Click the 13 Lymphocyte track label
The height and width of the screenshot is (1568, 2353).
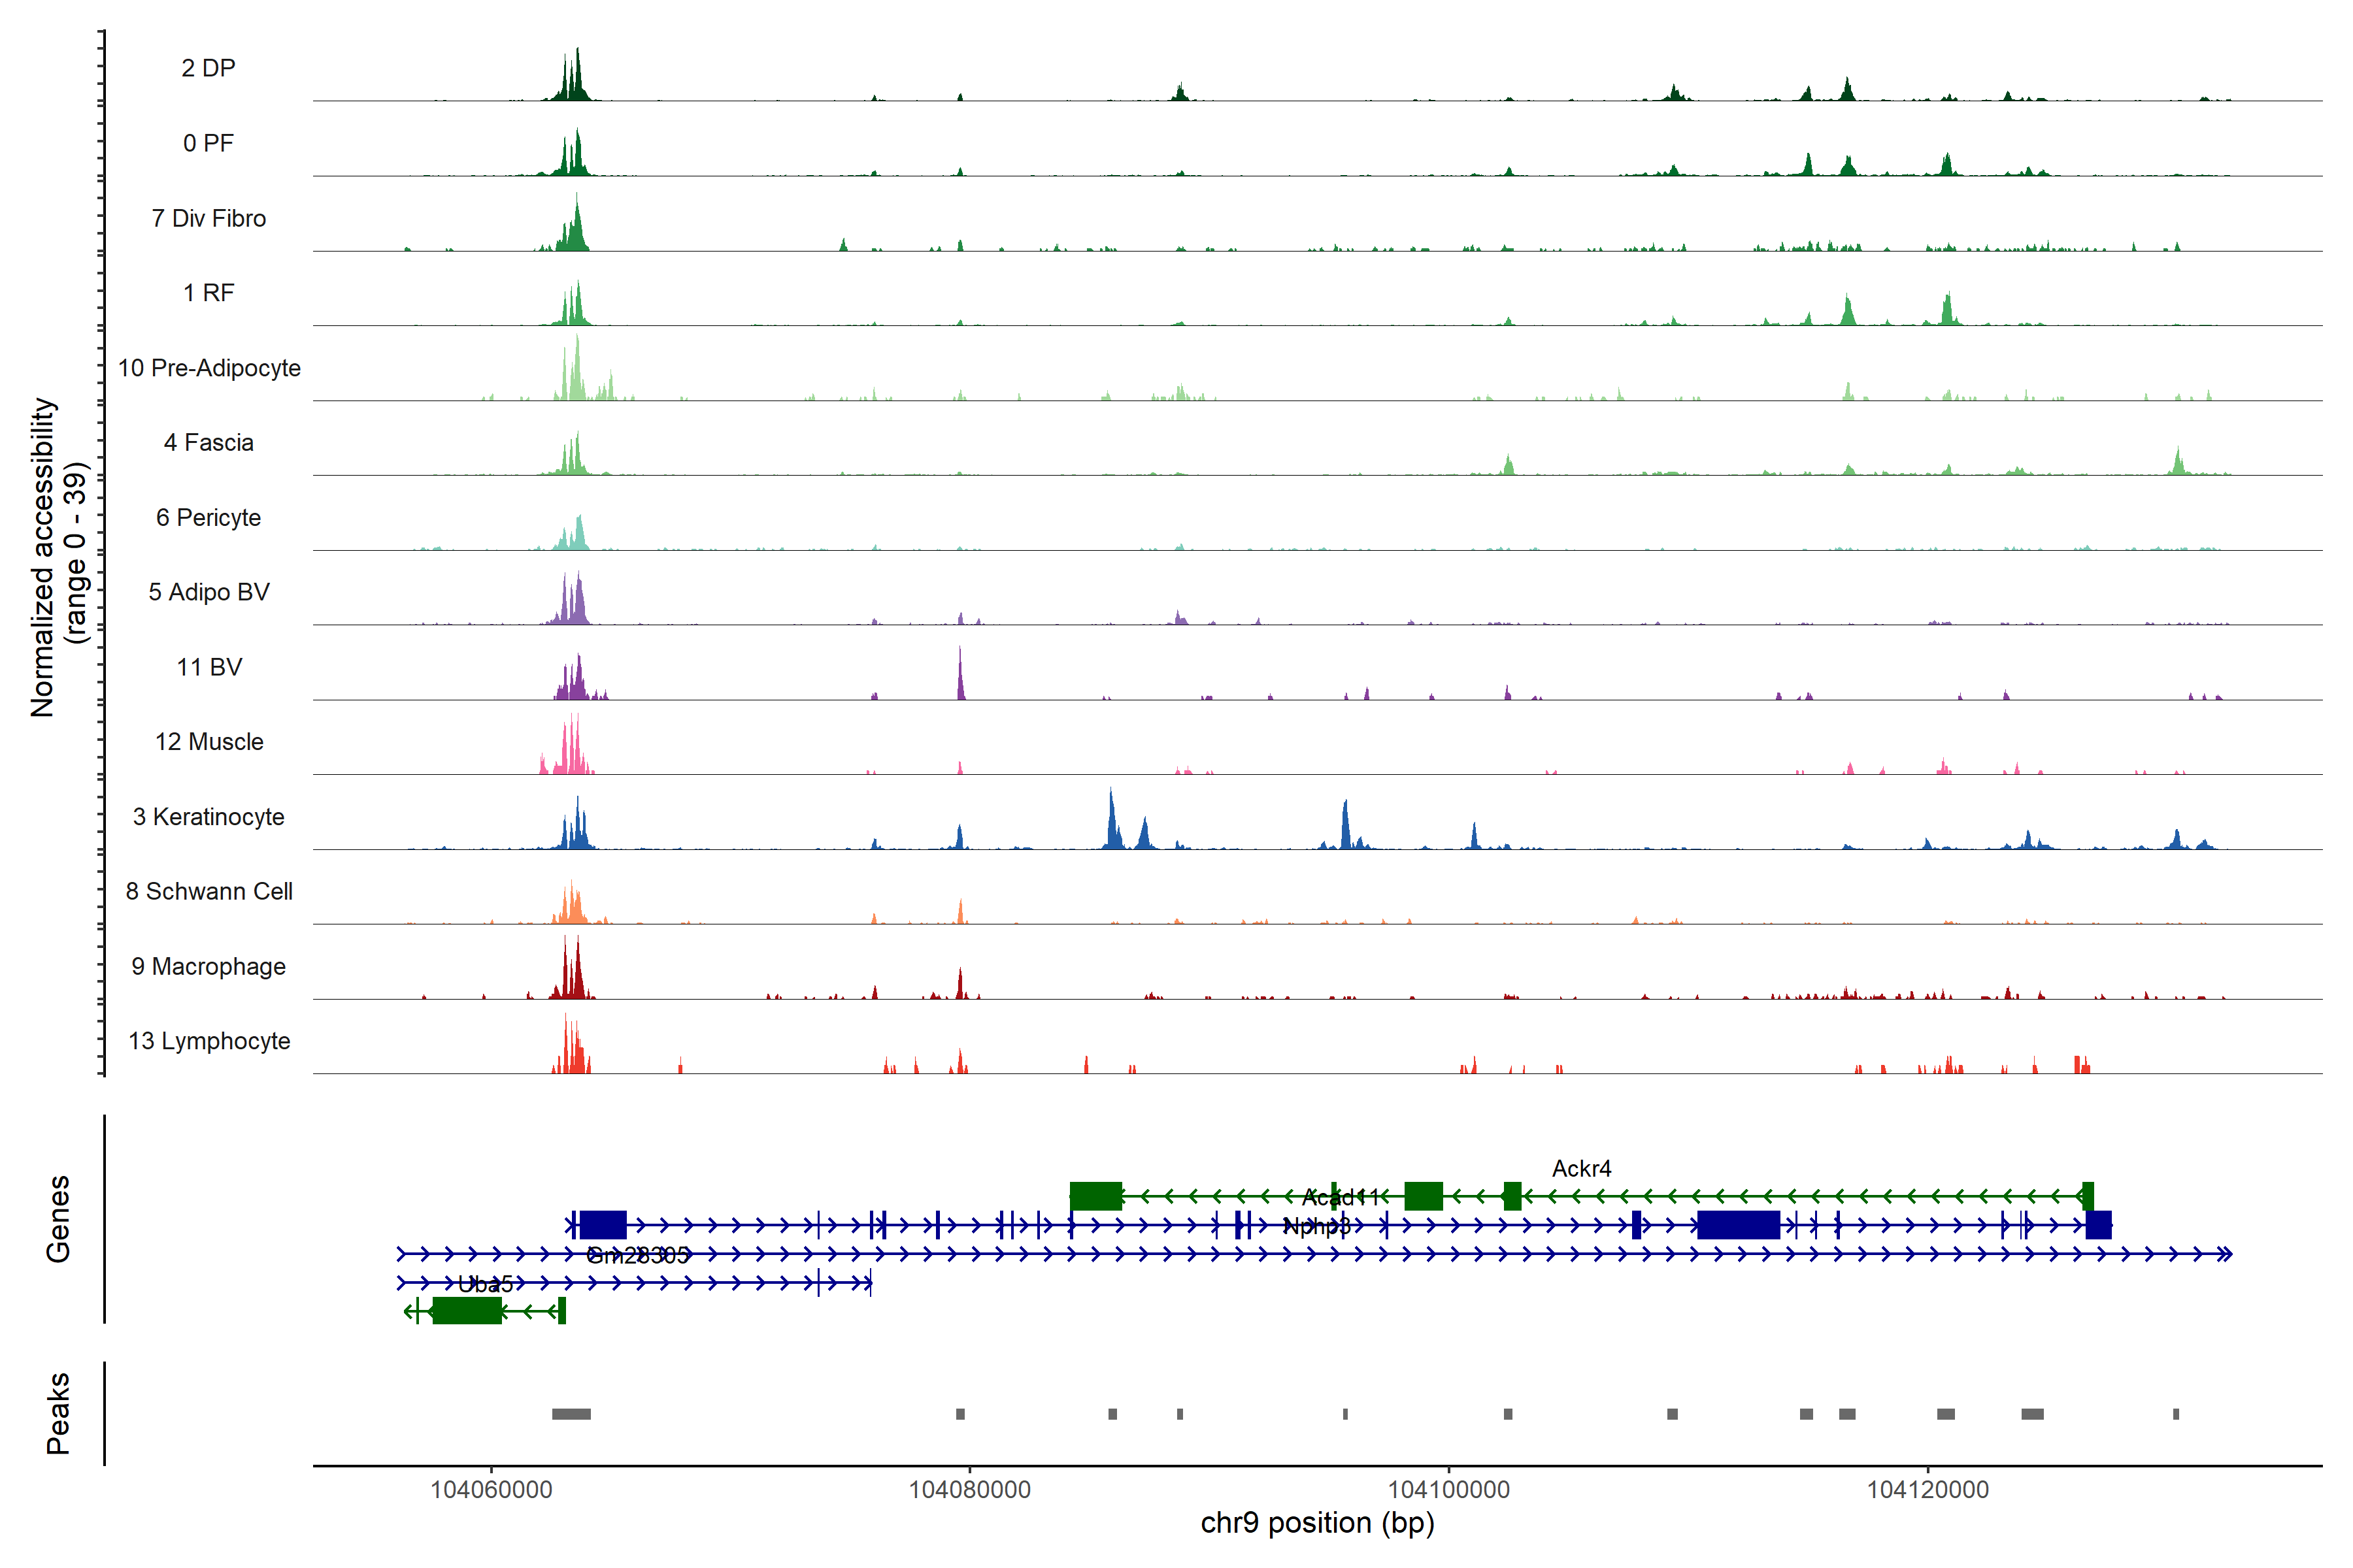209,1041
